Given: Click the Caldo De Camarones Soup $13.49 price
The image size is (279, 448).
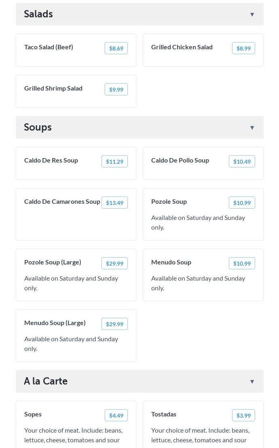Looking at the screenshot, I should click(114, 203).
